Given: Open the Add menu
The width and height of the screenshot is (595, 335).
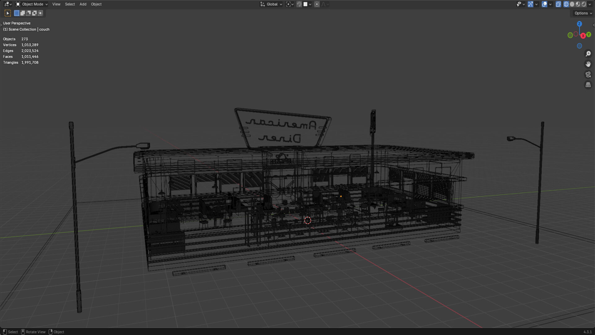Looking at the screenshot, I should pos(83,4).
